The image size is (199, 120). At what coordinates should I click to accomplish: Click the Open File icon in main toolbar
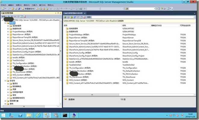point(13,9)
